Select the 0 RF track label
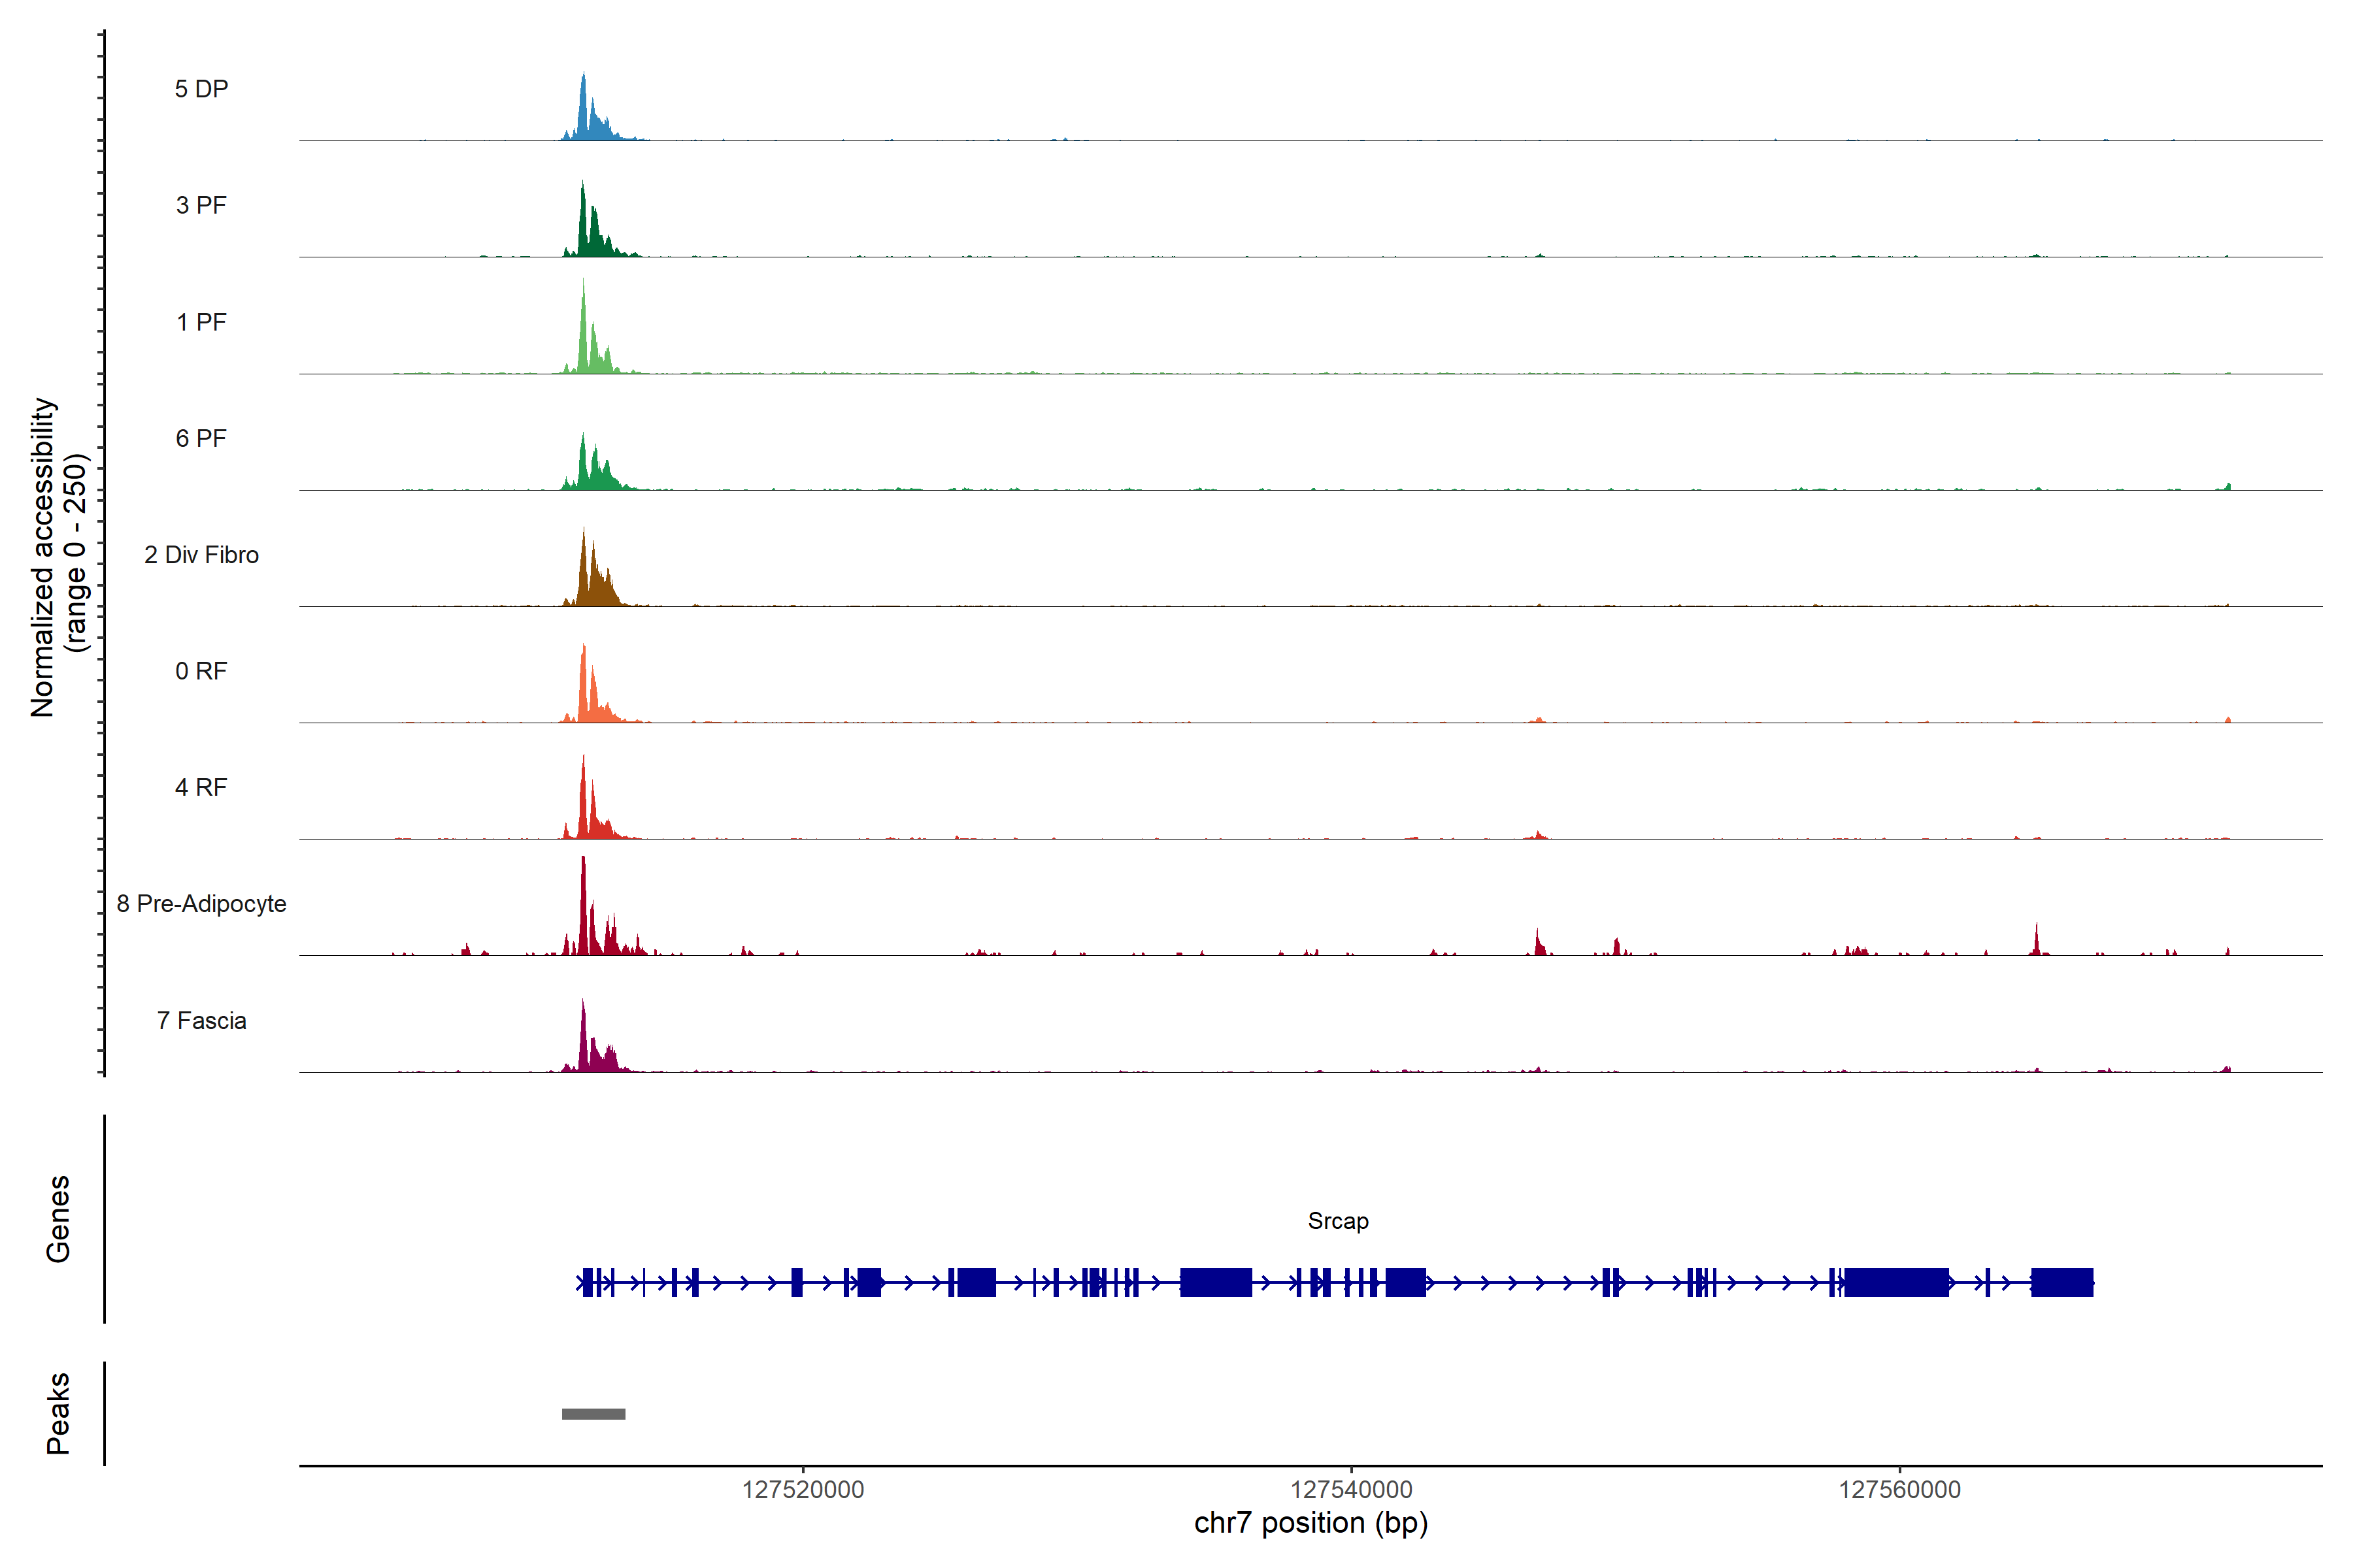 point(201,671)
